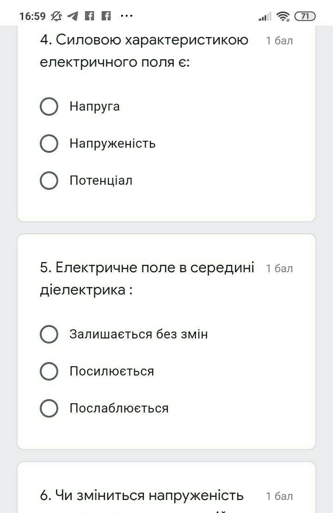Click question 5 title about діелектрика

pyautogui.click(x=147, y=278)
